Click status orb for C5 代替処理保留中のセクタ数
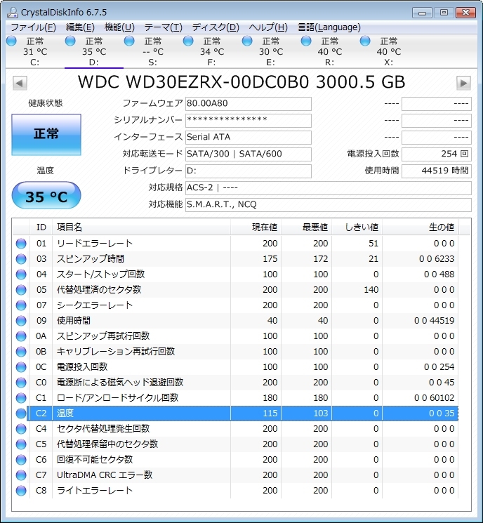This screenshot has width=483, height=523. [x=21, y=444]
